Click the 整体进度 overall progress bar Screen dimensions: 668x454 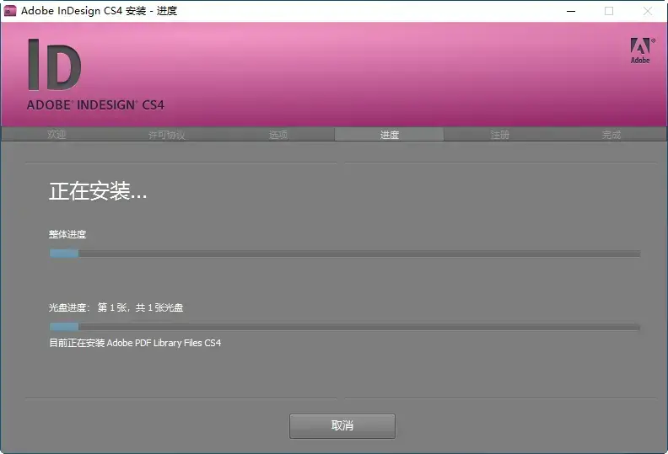coord(345,254)
